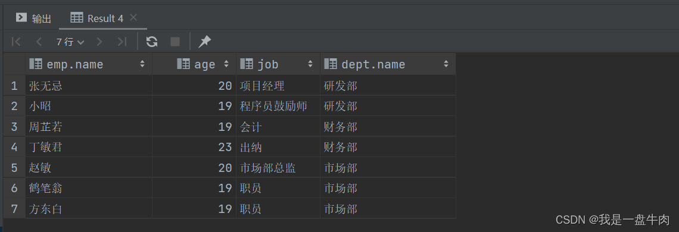The height and width of the screenshot is (232, 679).
Task: Sort by age column arrows
Action: (226, 64)
